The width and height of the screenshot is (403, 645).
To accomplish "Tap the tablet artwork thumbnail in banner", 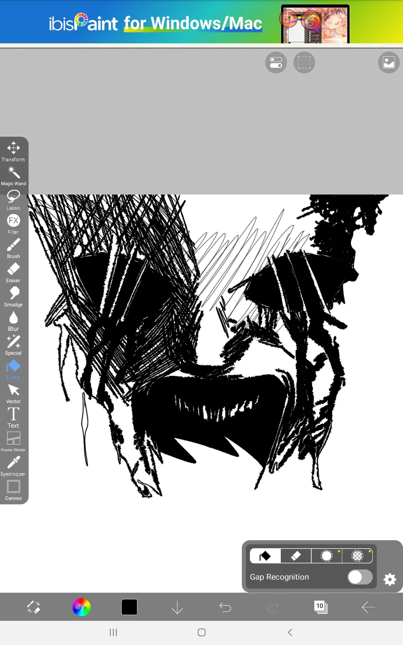I will (315, 24).
